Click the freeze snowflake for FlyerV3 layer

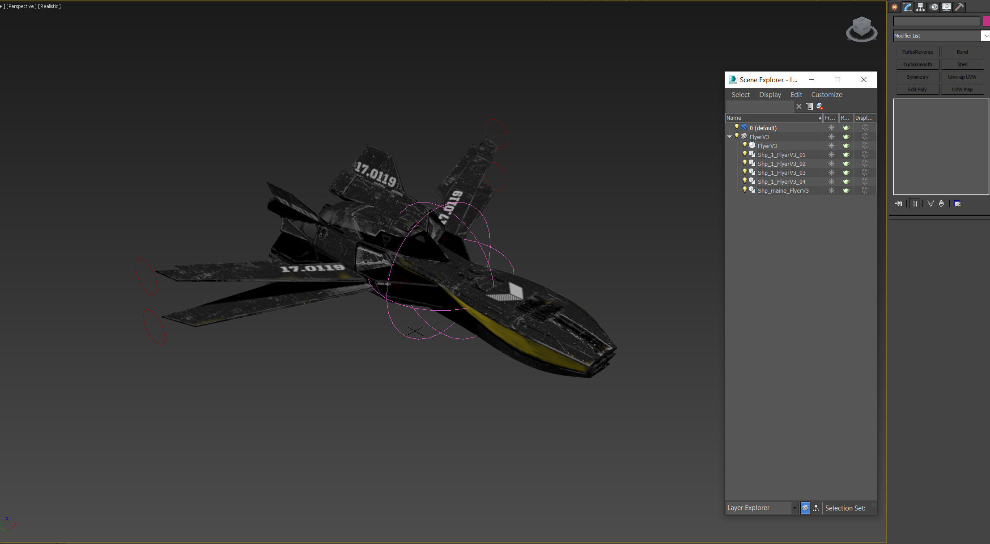coord(831,136)
